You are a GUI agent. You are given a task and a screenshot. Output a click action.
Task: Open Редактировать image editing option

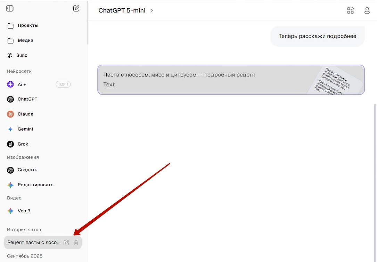[x=35, y=185]
